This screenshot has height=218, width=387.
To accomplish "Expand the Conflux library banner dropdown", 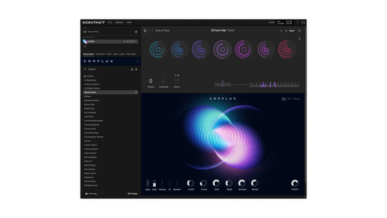I will point(137,61).
